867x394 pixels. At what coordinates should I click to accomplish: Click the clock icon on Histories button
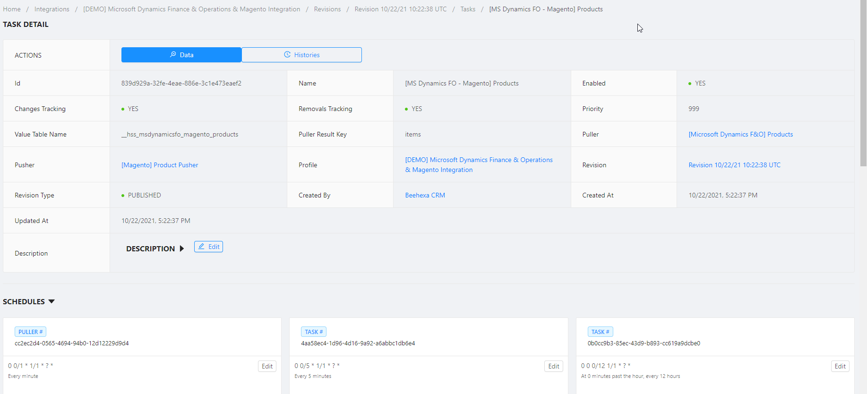click(x=287, y=55)
